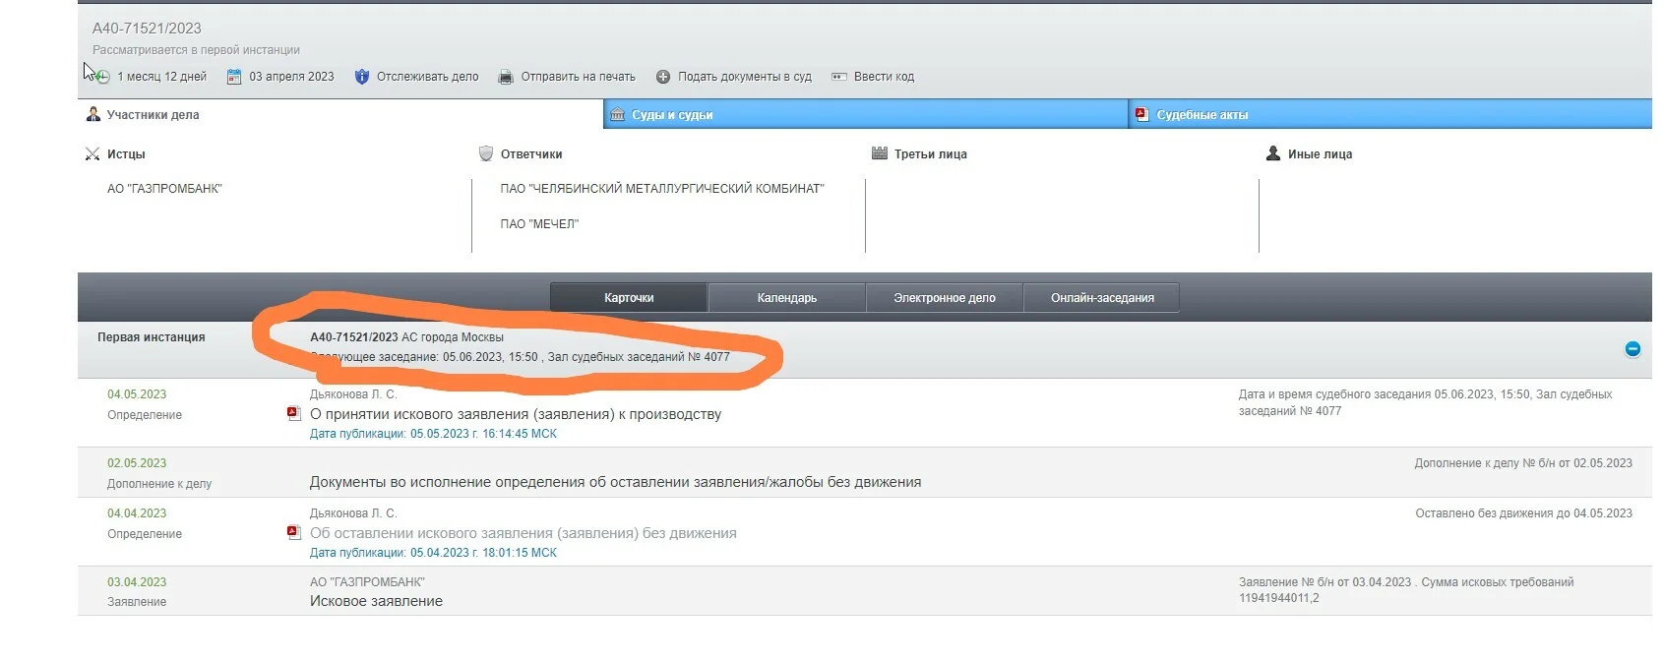Click plaintiff АО "ГАЗПРОМБАНК" under Истцы

point(164,189)
